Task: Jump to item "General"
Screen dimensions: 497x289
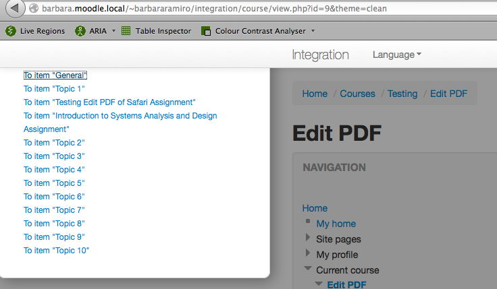Action: click(x=55, y=75)
